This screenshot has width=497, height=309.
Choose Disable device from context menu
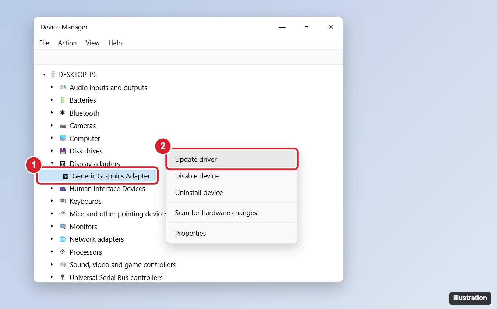tap(232, 176)
